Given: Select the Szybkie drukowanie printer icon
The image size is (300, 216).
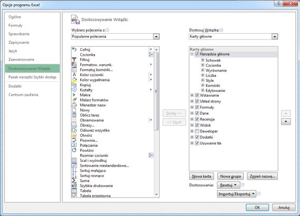Looking at the screenshot, I should pyautogui.click(x=74, y=186).
